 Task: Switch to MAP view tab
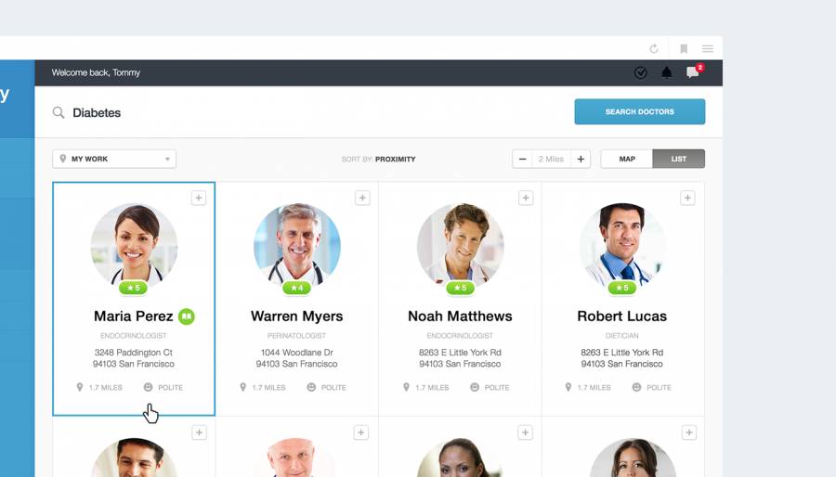coord(627,159)
